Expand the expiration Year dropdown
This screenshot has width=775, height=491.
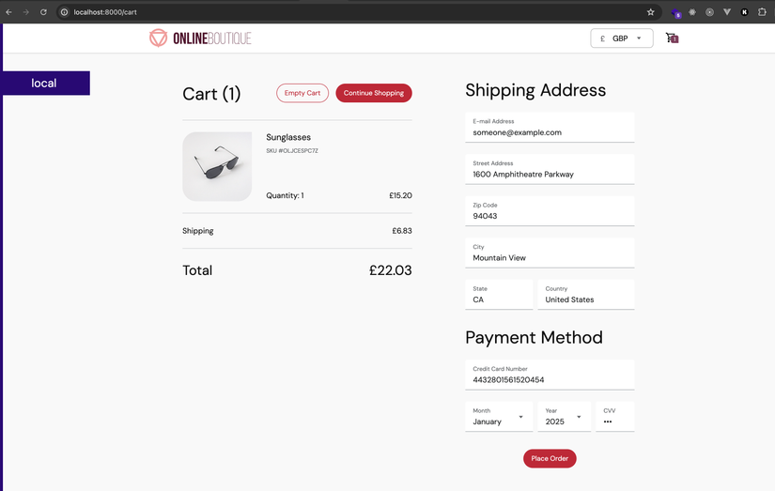coord(564,417)
